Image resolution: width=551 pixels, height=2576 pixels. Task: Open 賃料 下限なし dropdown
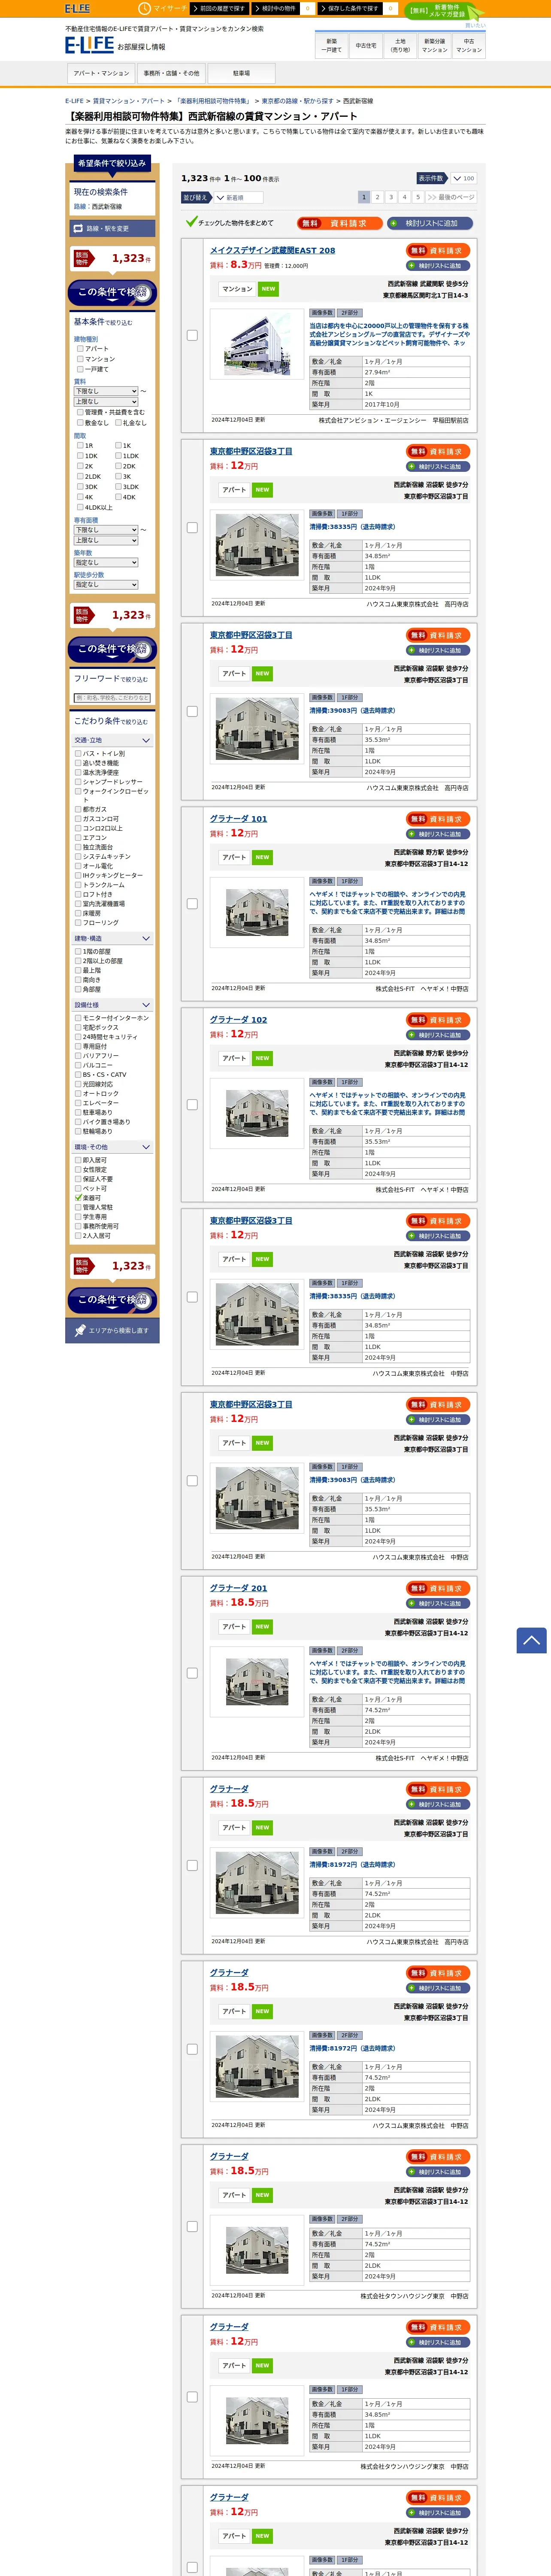pos(106,391)
